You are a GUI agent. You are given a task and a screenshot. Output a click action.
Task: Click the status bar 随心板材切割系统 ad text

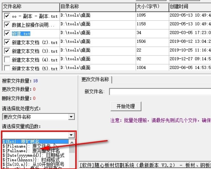(x=146, y=165)
